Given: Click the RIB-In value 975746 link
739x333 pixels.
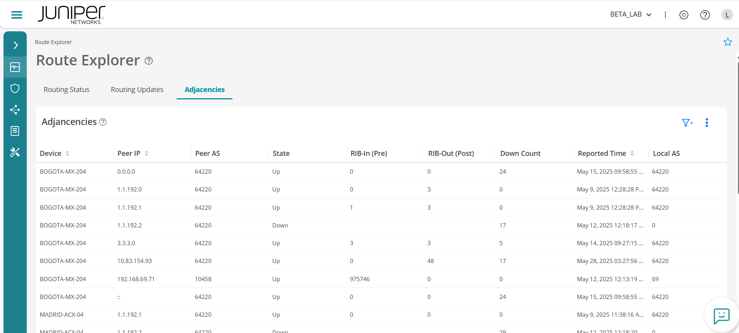Looking at the screenshot, I should 360,279.
